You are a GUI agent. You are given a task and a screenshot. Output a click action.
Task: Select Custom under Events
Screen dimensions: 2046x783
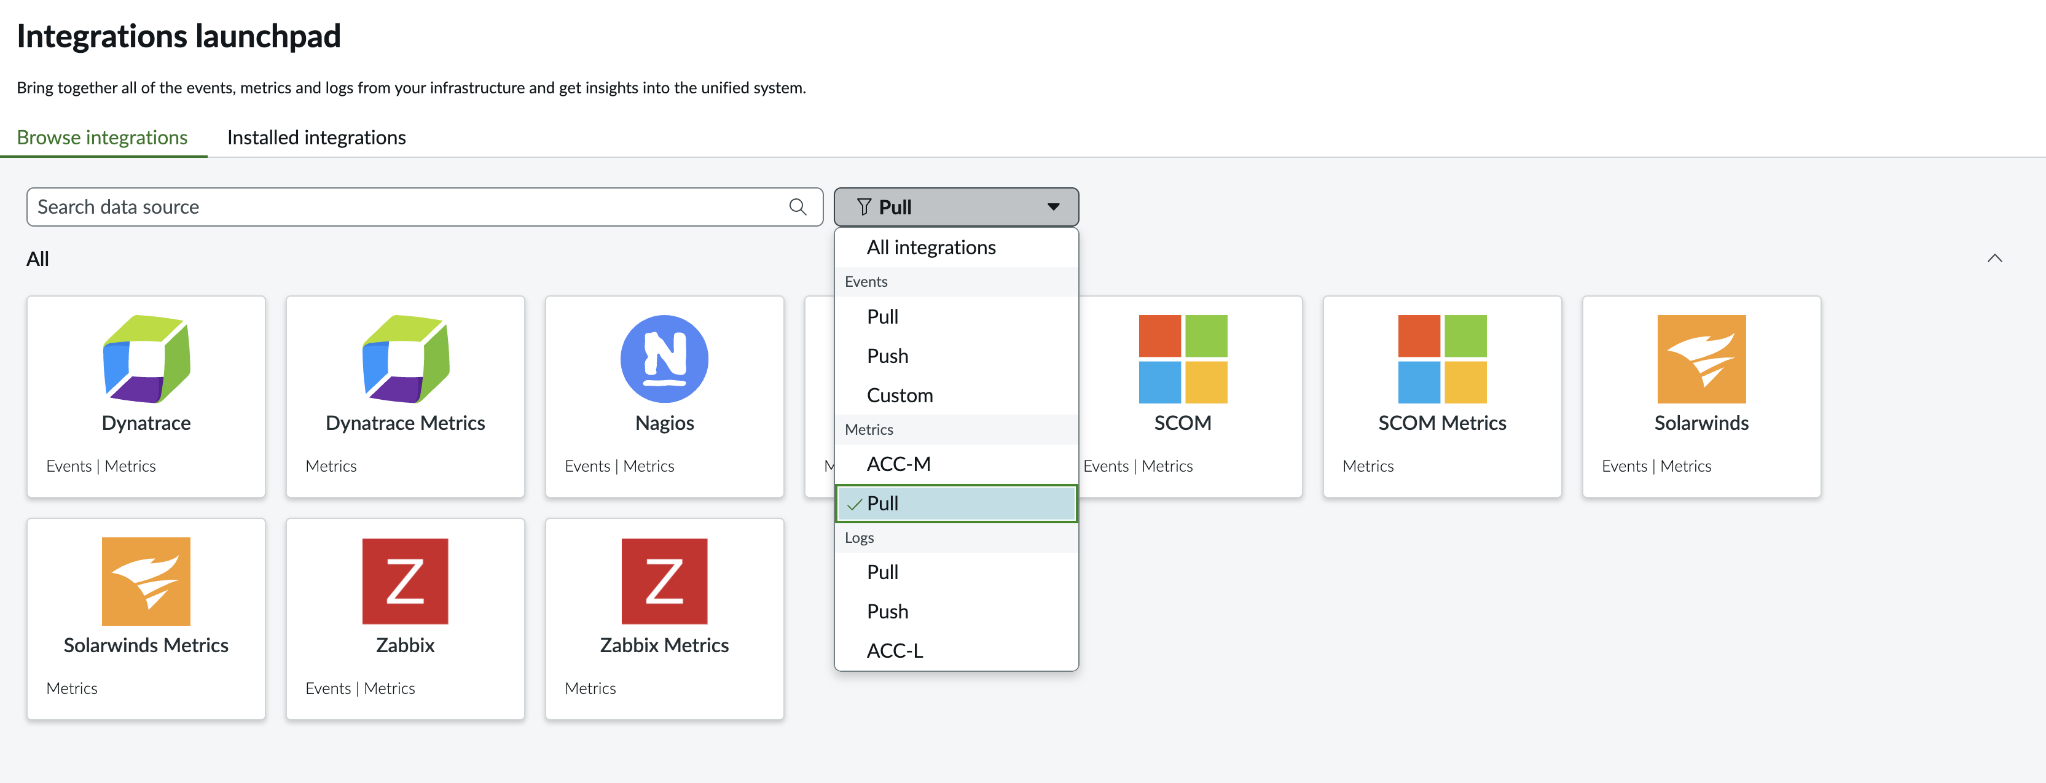coord(956,395)
